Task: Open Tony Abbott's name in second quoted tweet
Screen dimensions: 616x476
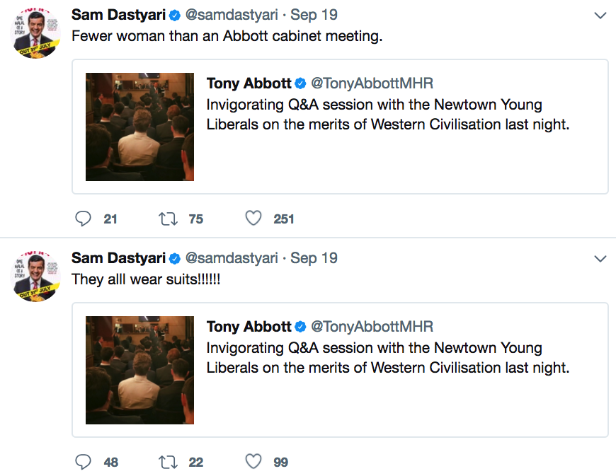Action: 249,327
